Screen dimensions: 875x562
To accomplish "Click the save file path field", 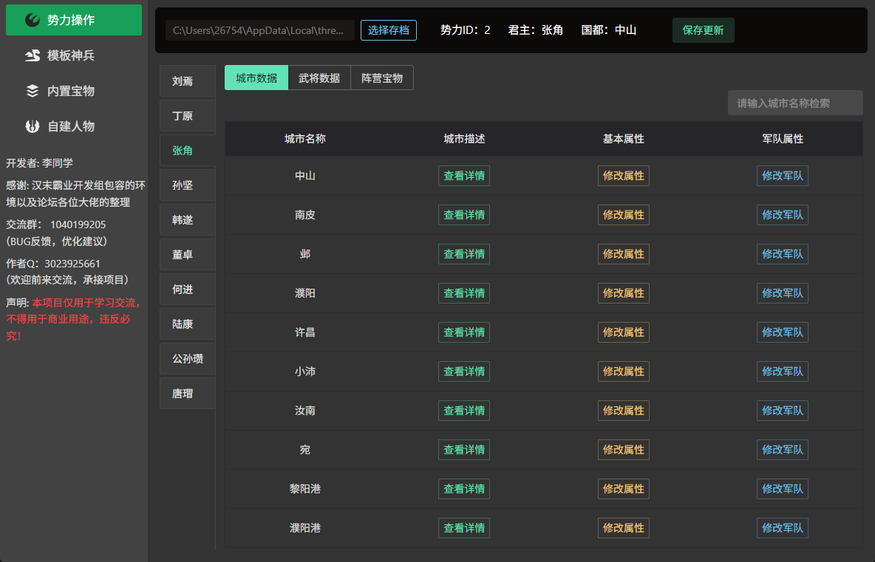I will [x=260, y=30].
